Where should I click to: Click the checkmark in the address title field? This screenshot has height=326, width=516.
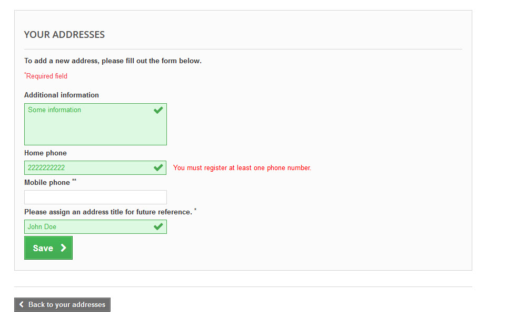point(158,226)
